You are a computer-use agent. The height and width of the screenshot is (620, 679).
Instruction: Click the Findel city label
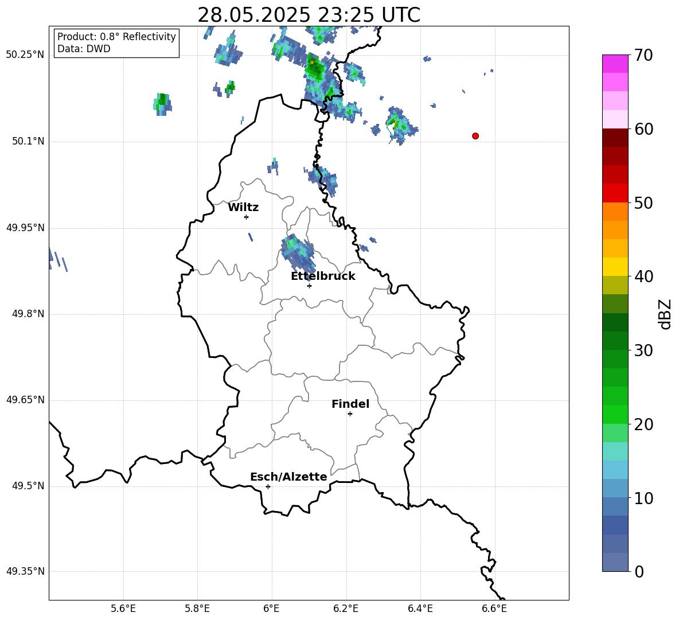350,404
